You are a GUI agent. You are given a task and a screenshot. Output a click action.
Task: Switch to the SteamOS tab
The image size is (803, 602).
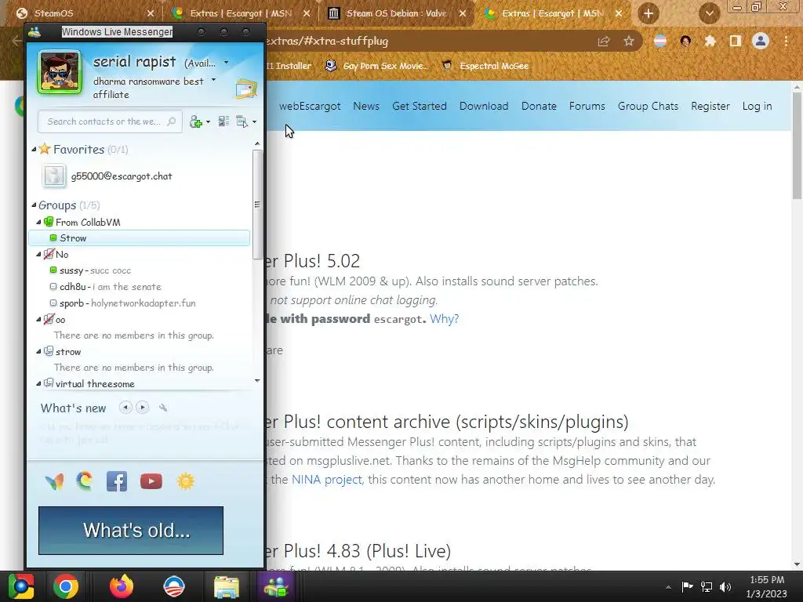point(85,13)
